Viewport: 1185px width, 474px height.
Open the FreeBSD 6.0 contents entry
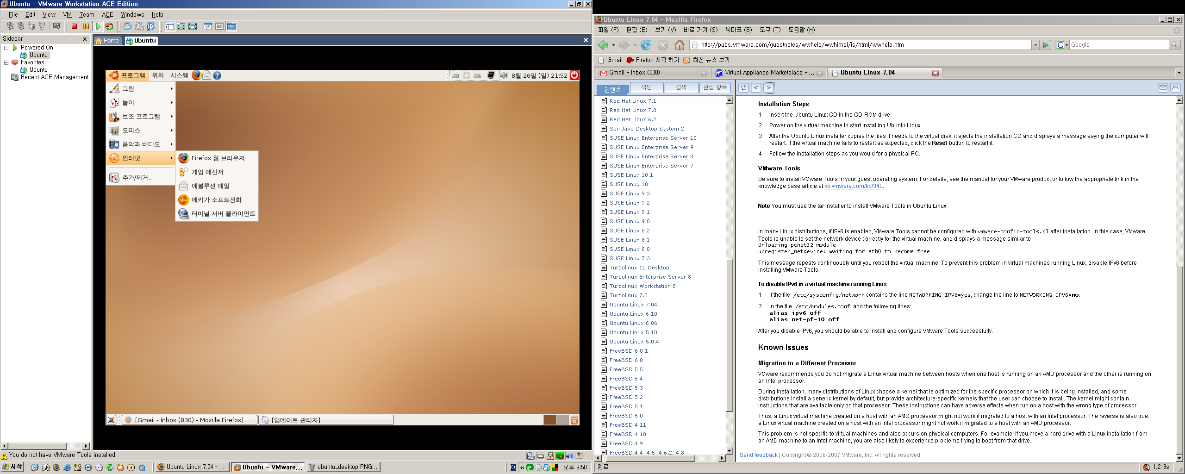pyautogui.click(x=626, y=360)
